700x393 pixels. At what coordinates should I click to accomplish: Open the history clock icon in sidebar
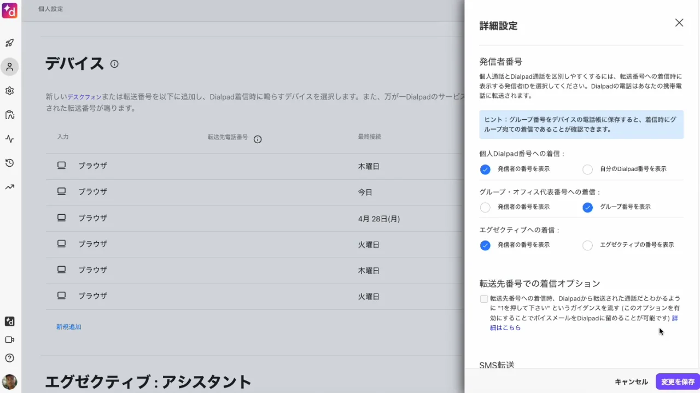[x=9, y=163]
